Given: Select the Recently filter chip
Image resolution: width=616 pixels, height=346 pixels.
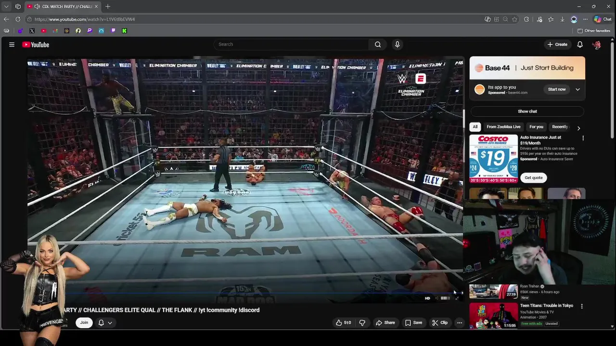Looking at the screenshot, I should pos(560,127).
